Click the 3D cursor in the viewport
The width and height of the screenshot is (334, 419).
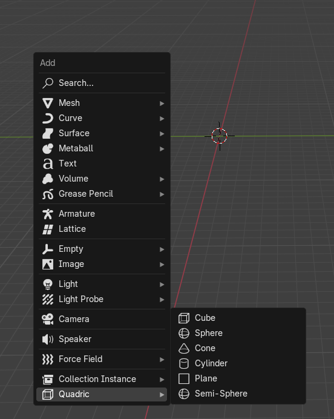pos(220,136)
